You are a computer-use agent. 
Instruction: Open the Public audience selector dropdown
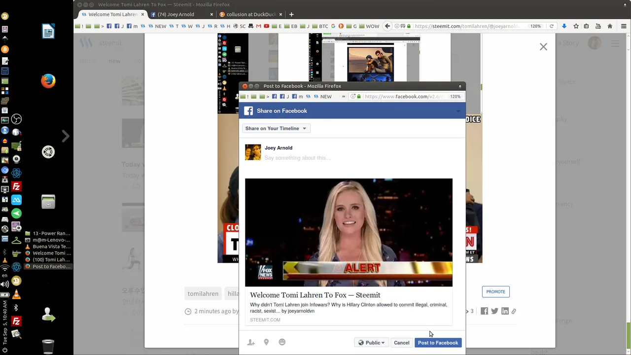click(x=371, y=343)
